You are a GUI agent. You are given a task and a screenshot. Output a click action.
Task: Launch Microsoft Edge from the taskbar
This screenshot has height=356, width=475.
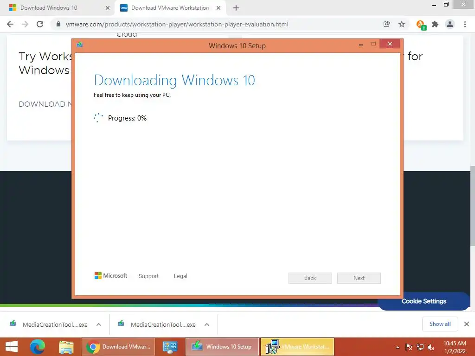click(x=38, y=347)
